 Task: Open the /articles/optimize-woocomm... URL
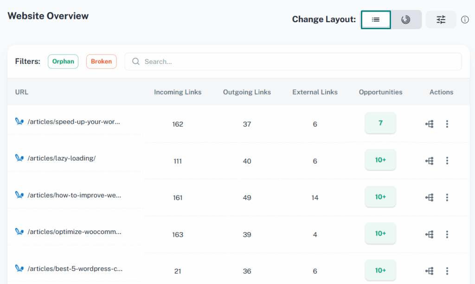[x=74, y=232]
